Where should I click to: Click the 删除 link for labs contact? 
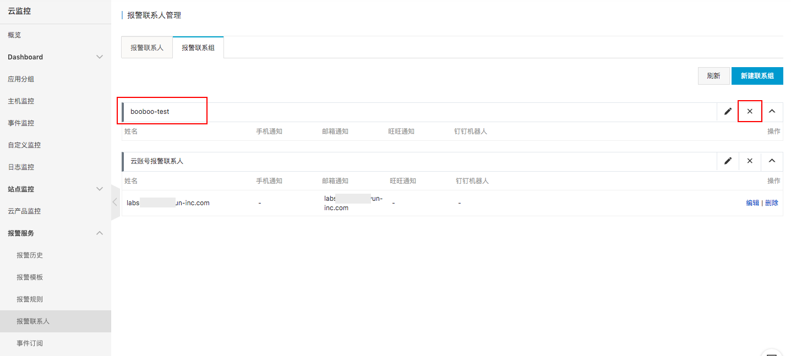pyautogui.click(x=772, y=203)
